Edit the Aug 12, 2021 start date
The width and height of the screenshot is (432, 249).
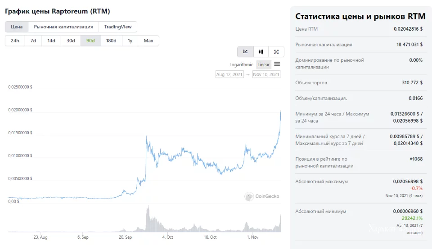tap(229, 75)
